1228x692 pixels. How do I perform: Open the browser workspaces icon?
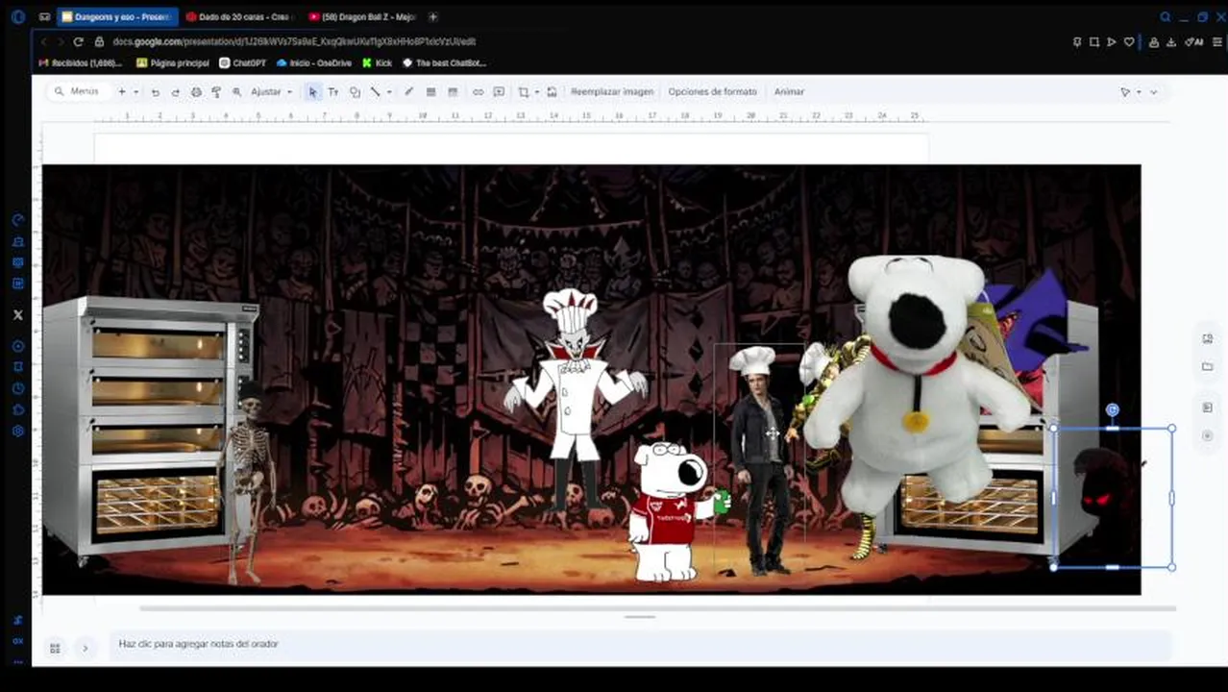coord(44,16)
